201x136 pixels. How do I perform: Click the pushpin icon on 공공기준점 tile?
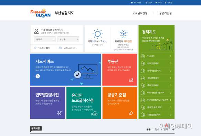pos(131,113)
